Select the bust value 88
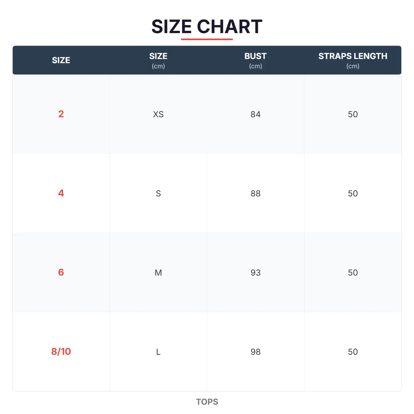This screenshot has width=414, height=414. click(255, 194)
